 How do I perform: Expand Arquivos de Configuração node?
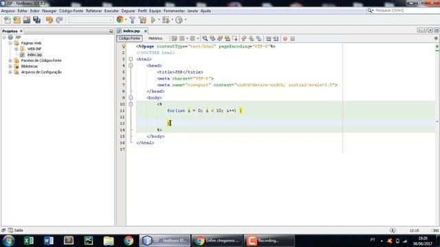[x=10, y=72]
